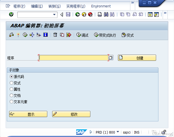The width and height of the screenshot is (174, 137).
Task: Click the Check syntax scales icon
Action: point(12,35)
